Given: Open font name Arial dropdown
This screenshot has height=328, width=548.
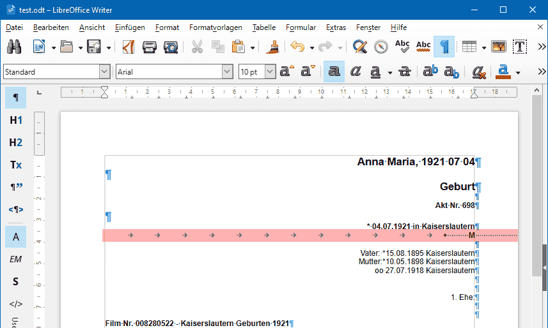Looking at the screenshot, I should 227,72.
